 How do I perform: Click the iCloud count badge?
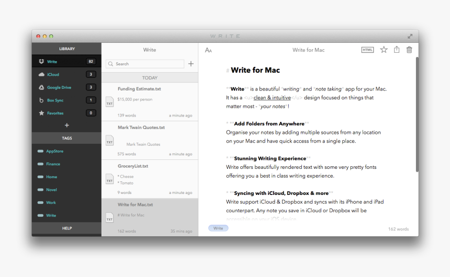(91, 74)
